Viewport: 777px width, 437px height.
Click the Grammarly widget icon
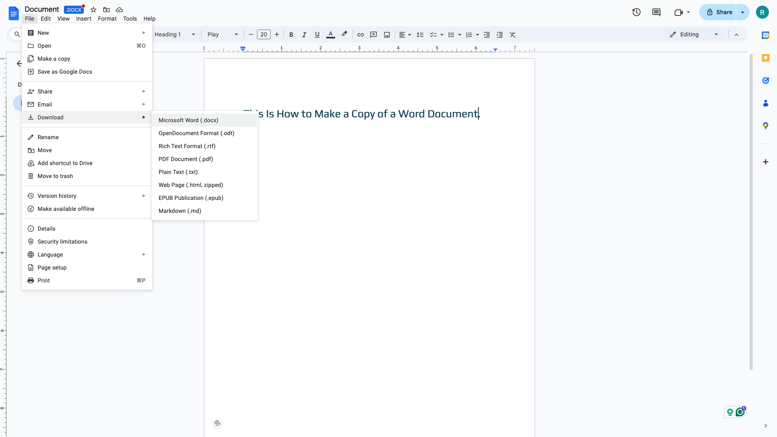click(740, 412)
